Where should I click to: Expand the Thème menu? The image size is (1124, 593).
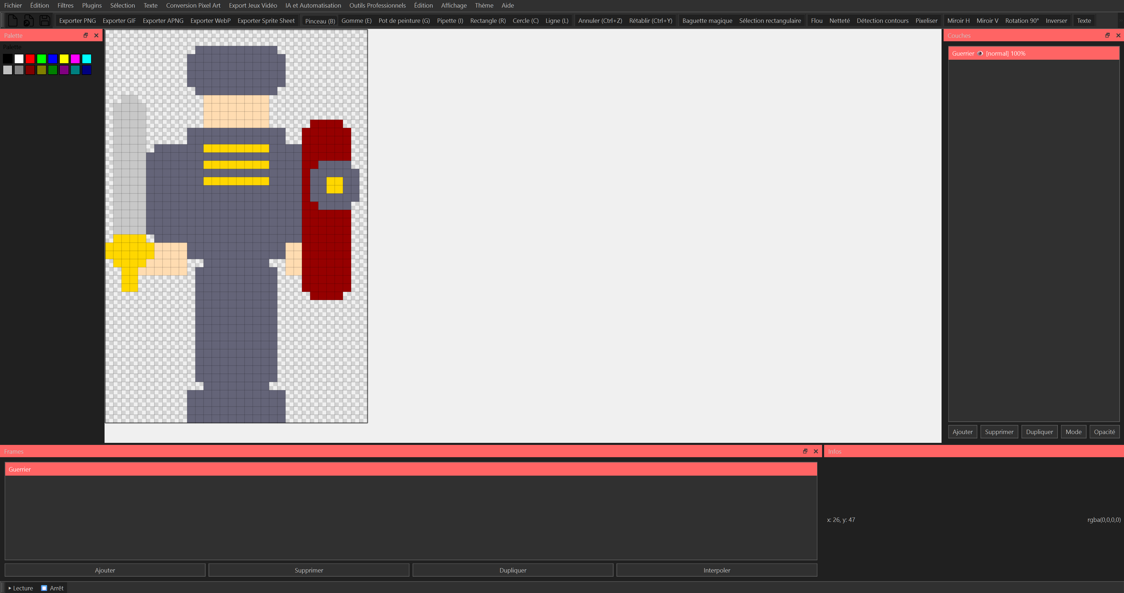point(484,5)
